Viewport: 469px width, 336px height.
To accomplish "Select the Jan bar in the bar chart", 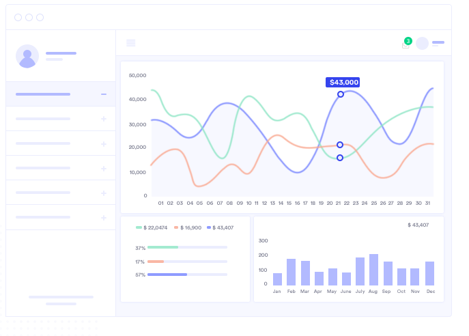I will tap(277, 279).
